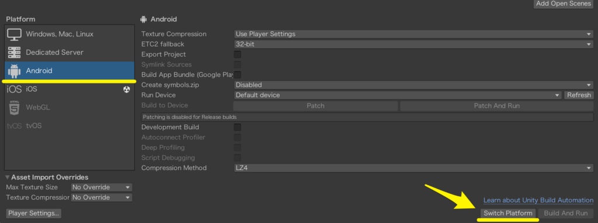The height and width of the screenshot is (223, 598).
Task: Click the Switch Platform button
Action: point(507,214)
